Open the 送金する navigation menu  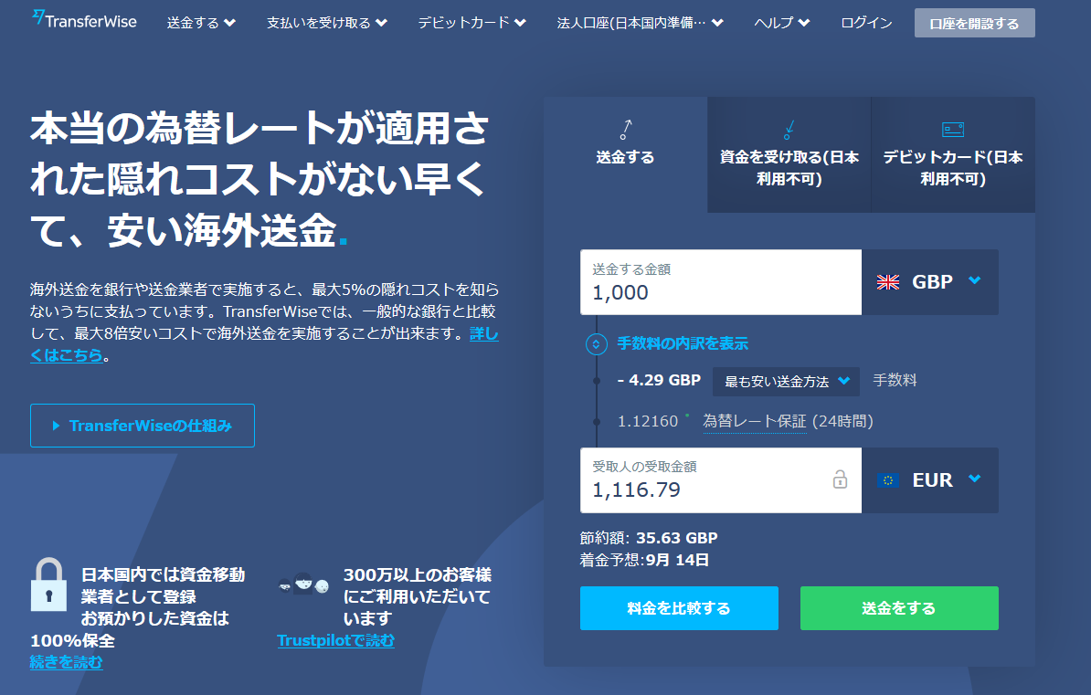(x=201, y=23)
